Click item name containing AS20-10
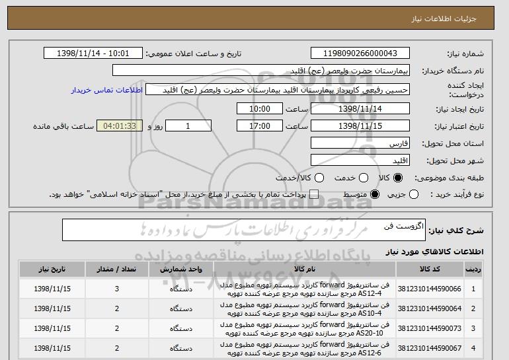 [305, 329]
